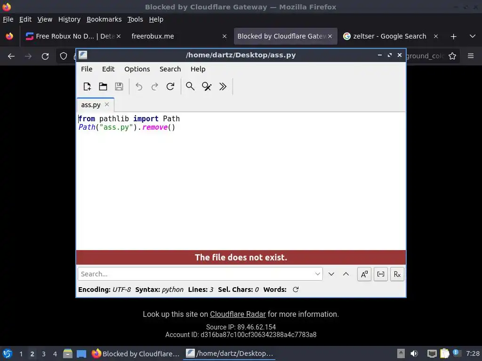Open the Firefox View pinned icon

click(x=9, y=36)
